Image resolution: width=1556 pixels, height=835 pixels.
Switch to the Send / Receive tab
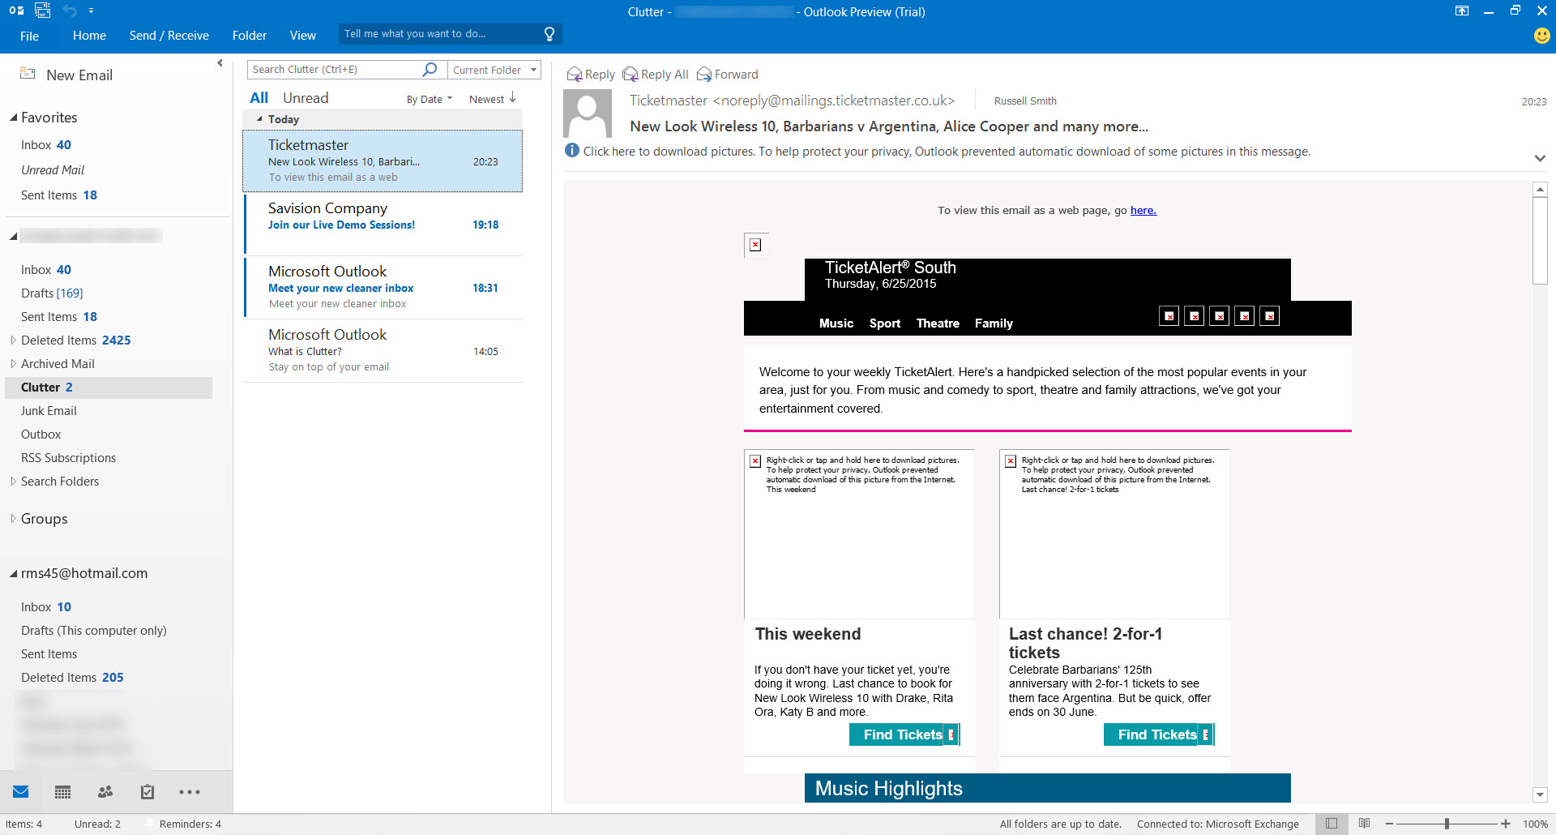tap(169, 35)
